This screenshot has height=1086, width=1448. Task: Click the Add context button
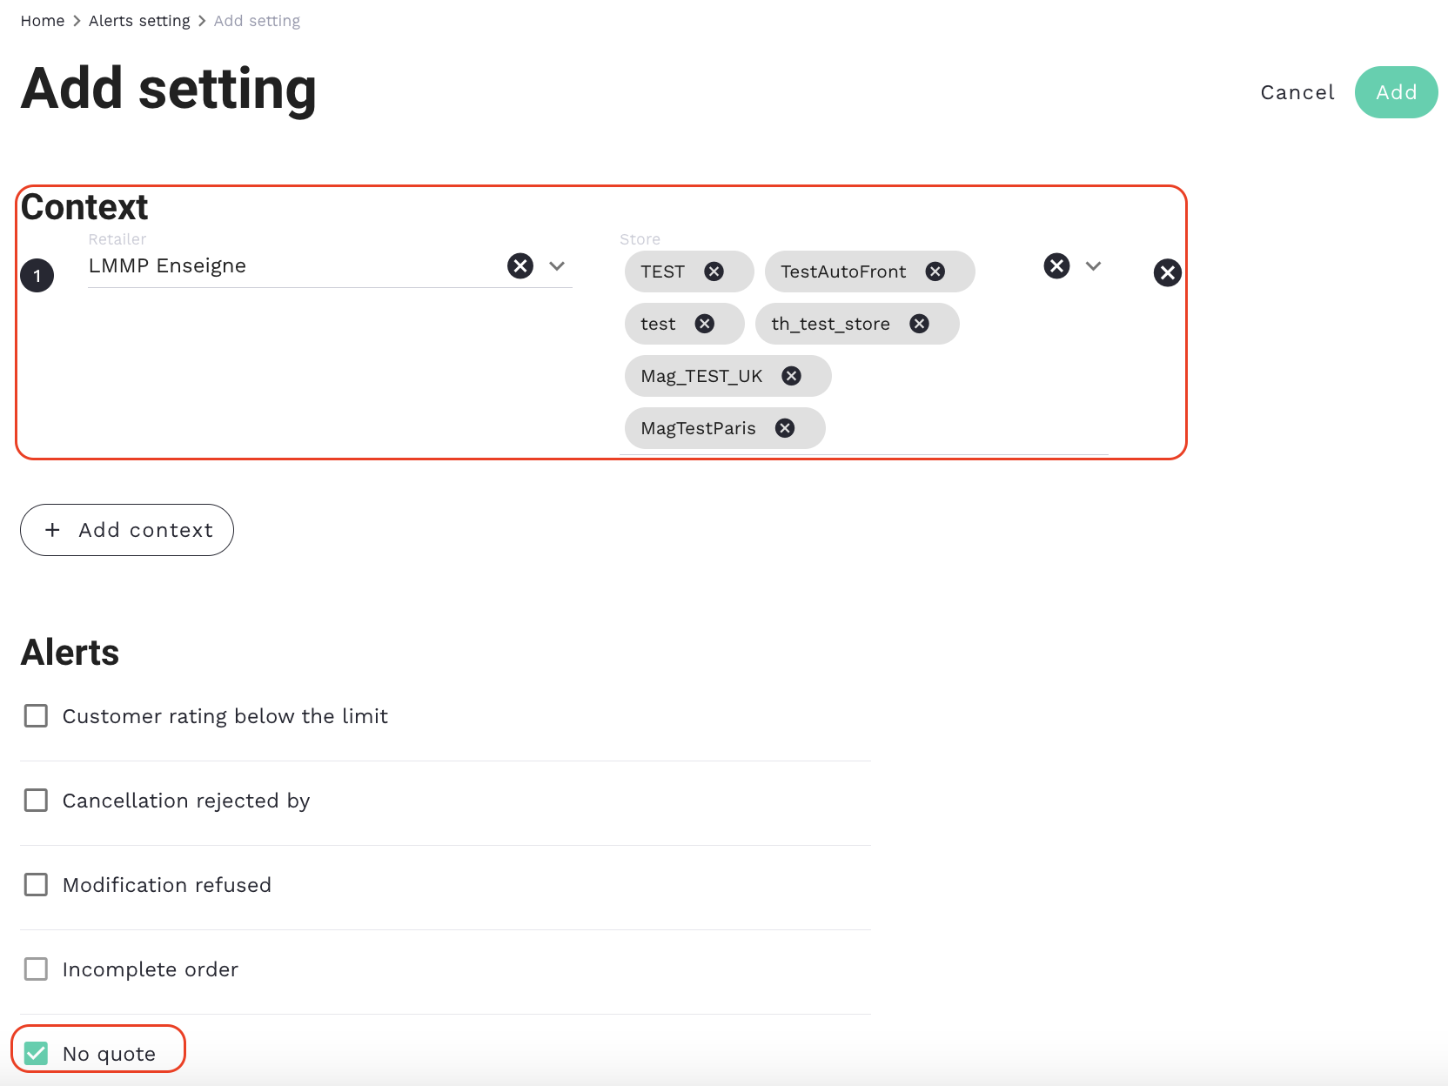click(127, 530)
